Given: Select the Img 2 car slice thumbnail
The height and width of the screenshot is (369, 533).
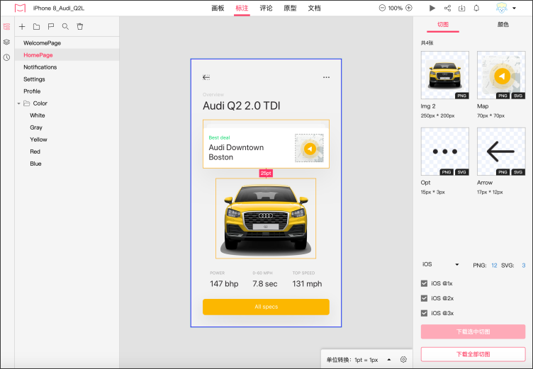Looking at the screenshot, I should [x=444, y=75].
